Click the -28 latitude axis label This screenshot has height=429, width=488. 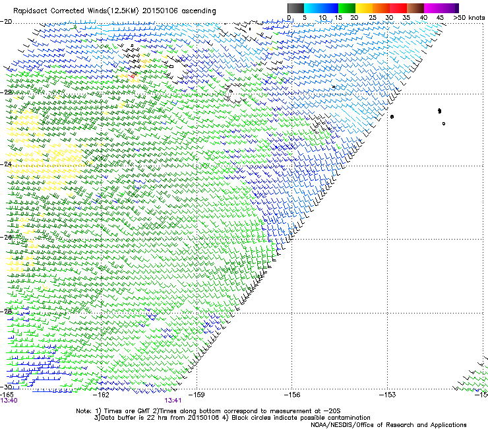pyautogui.click(x=6, y=311)
